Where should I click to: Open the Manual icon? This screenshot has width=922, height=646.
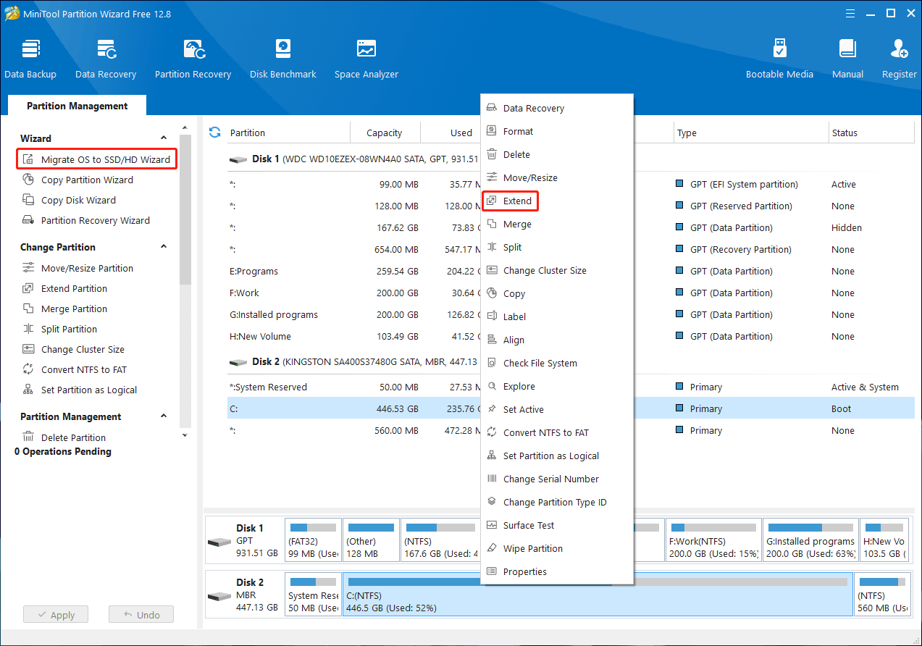tap(847, 59)
